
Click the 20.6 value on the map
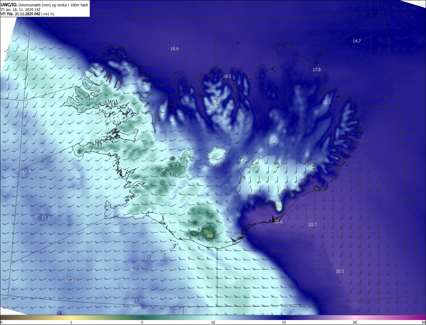pos(278,222)
